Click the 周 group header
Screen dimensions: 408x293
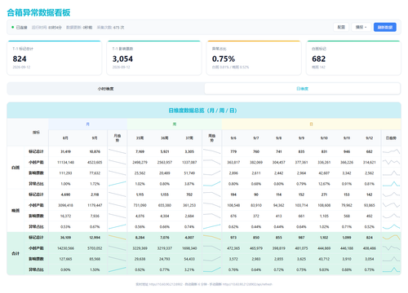(x=175, y=124)
